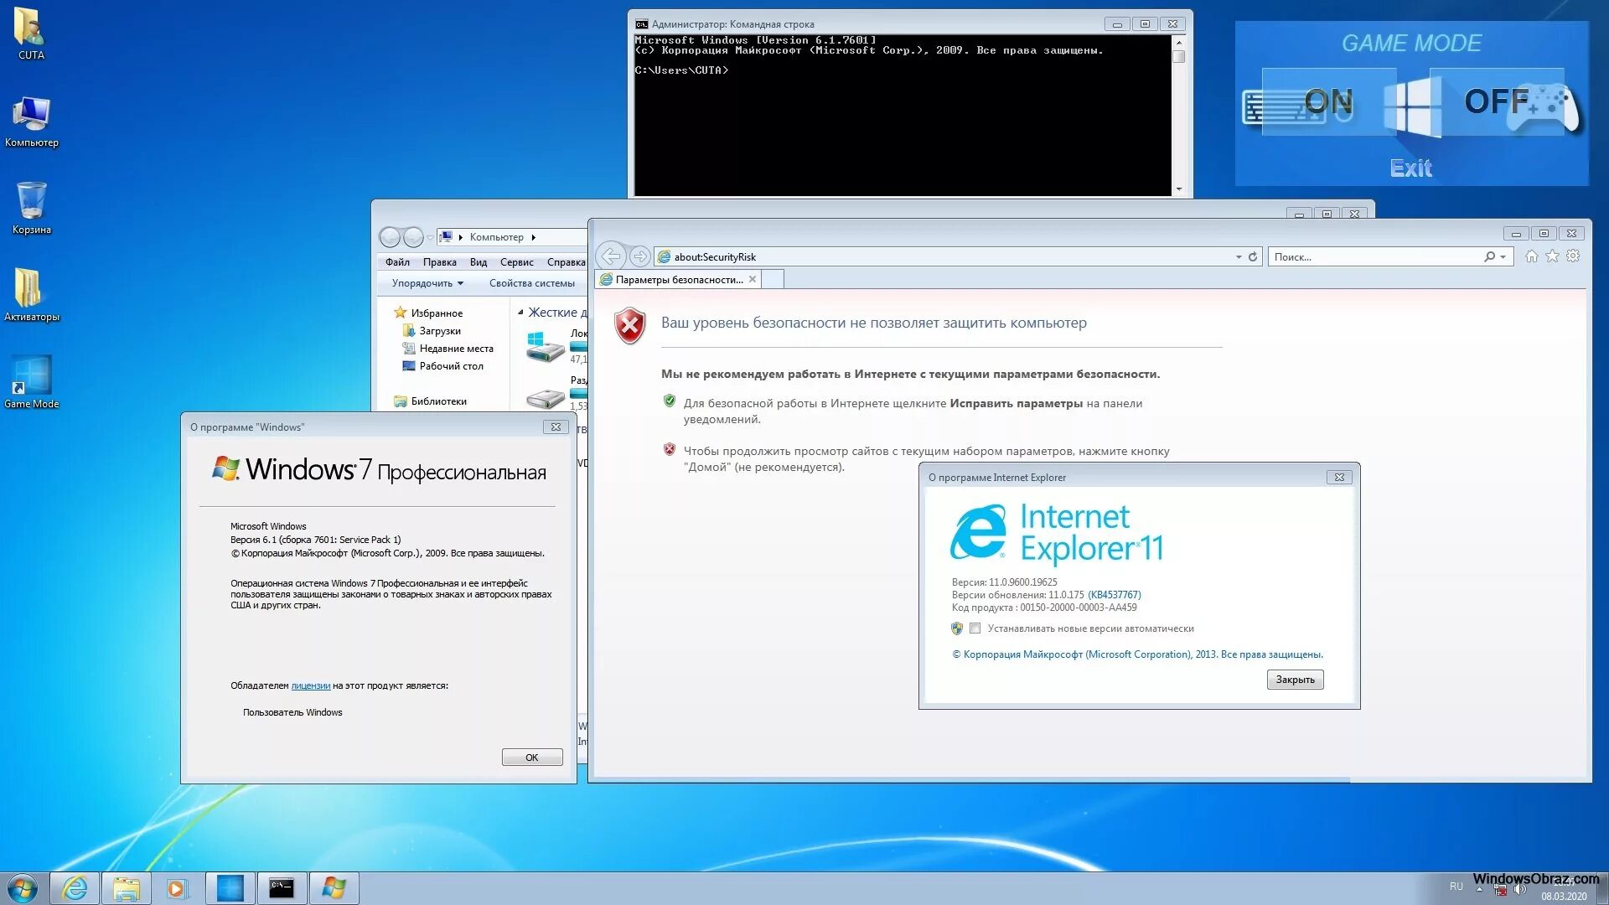The width and height of the screenshot is (1609, 905).
Task: Click IE back navigation arrow
Action: pyautogui.click(x=612, y=256)
